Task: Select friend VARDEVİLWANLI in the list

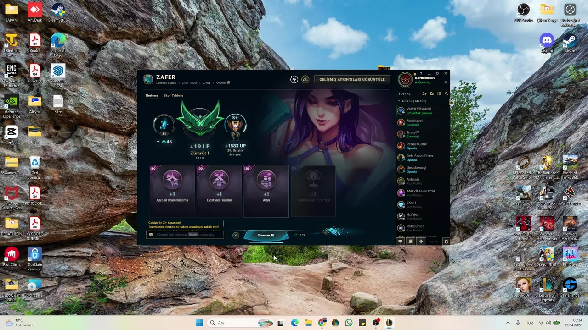Action: click(423, 111)
